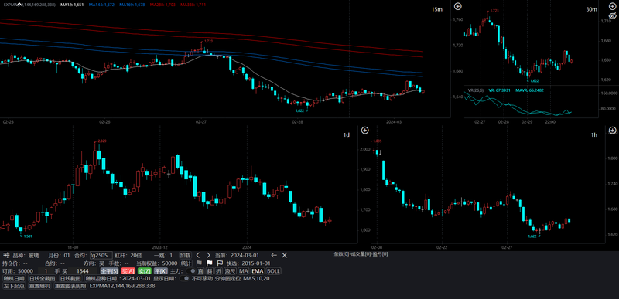Click the 1h timeframe label
The height and width of the screenshot is (299, 619).
pos(594,135)
